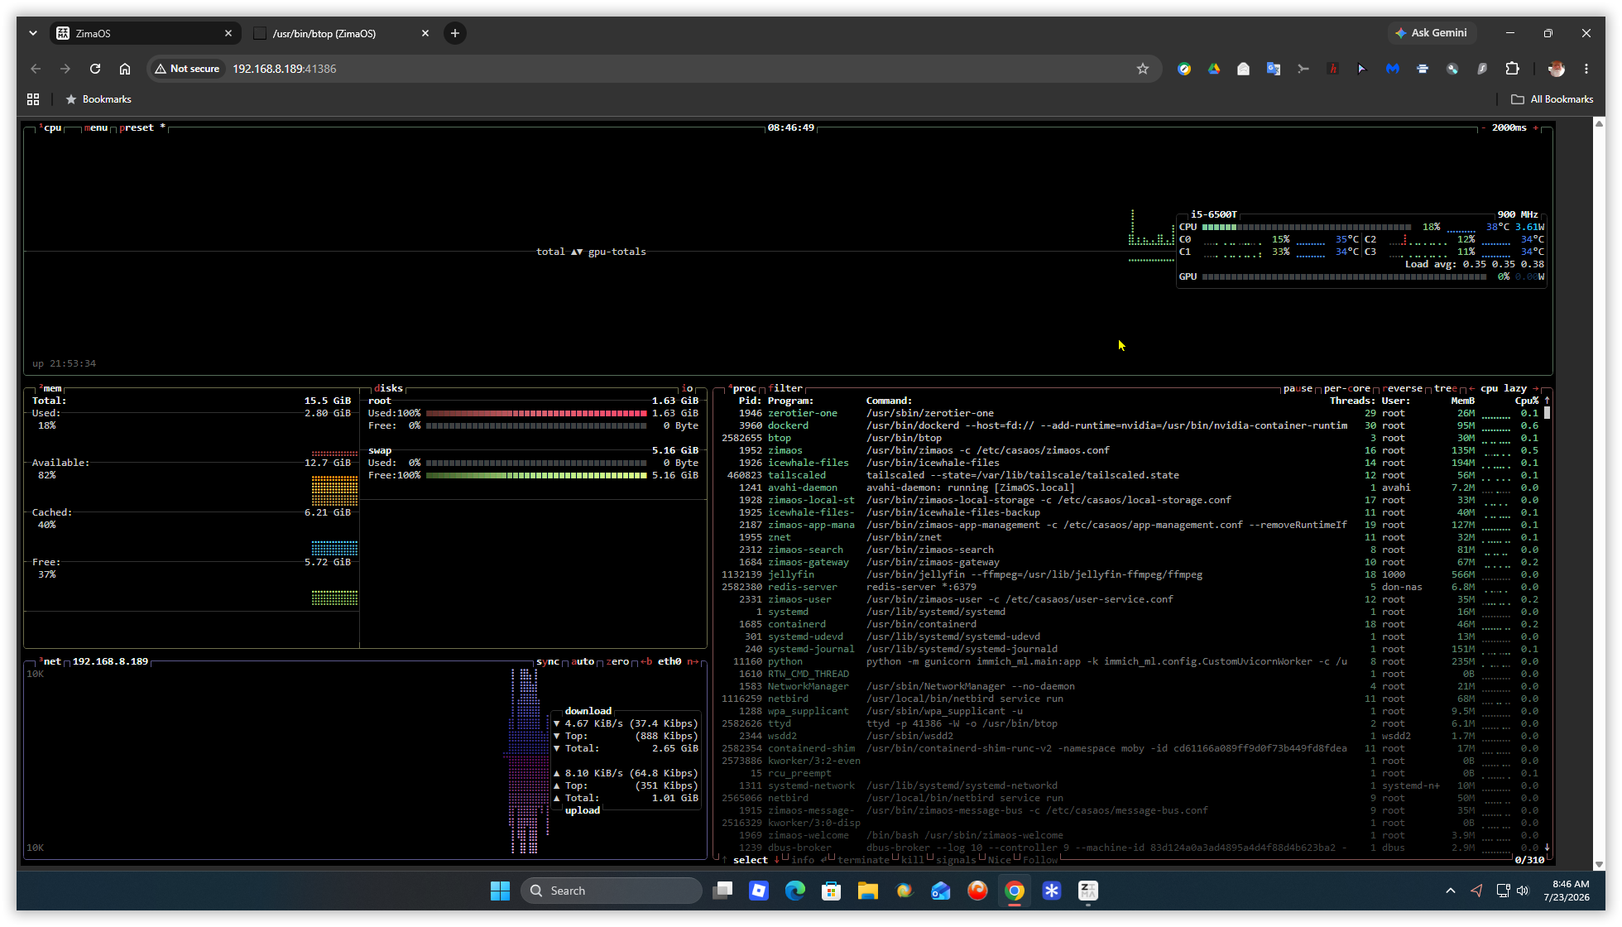Viewport: 1622px width, 927px height.
Task: Open the Chrome Extensions puzzle menu
Action: [x=1512, y=69]
